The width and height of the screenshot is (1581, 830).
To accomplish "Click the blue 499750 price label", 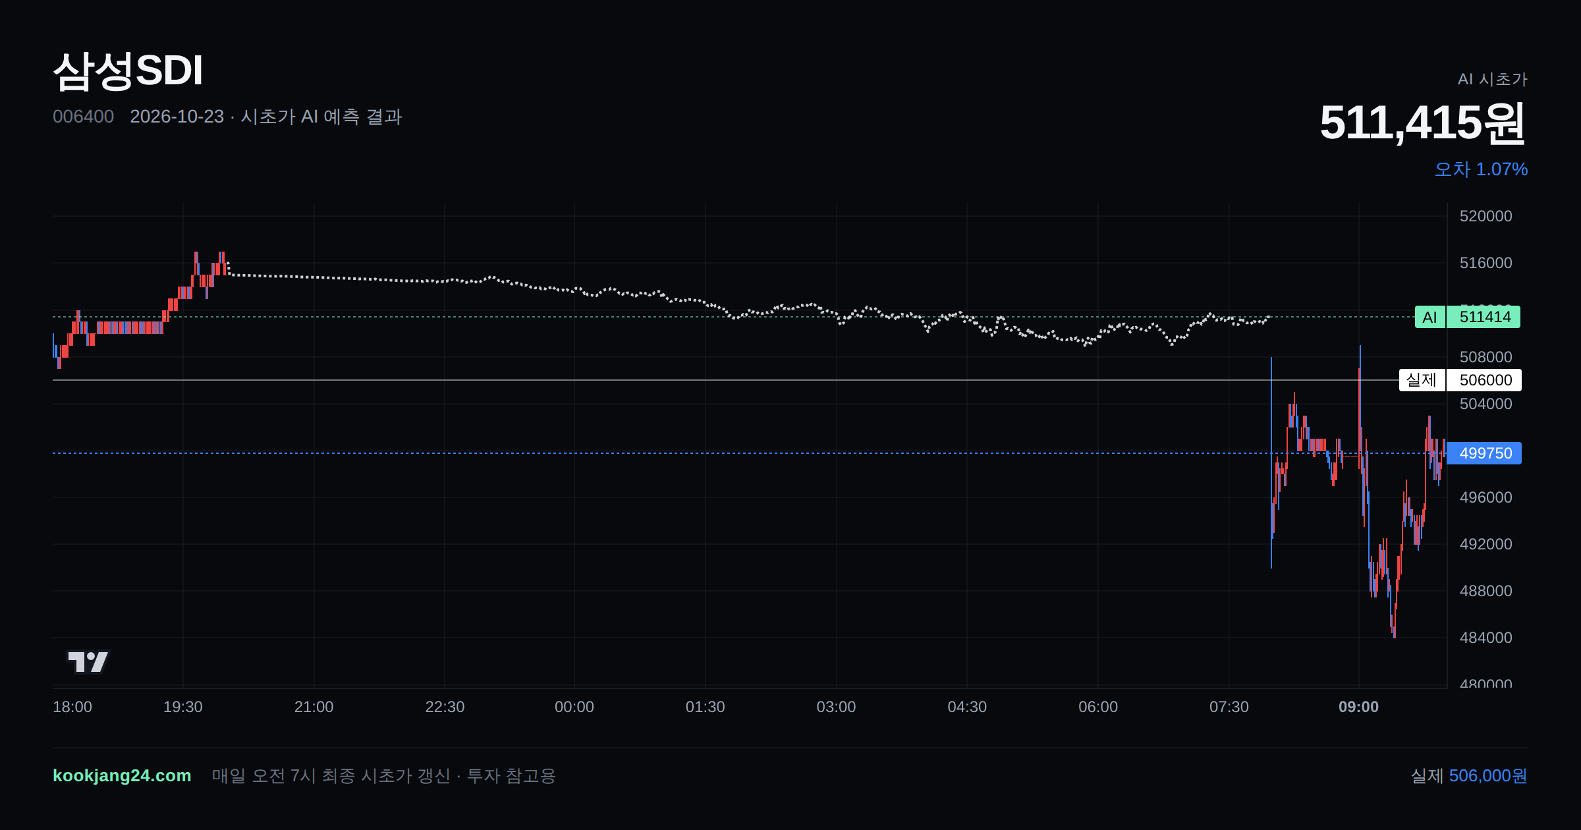I will coord(1485,453).
